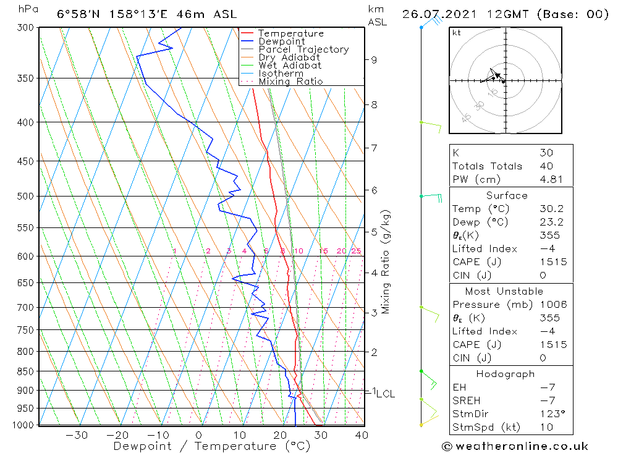Click the EH value -7
Screen dimensions: 618x453
point(548,387)
